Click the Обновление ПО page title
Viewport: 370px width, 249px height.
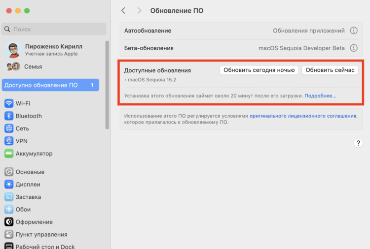tap(177, 11)
